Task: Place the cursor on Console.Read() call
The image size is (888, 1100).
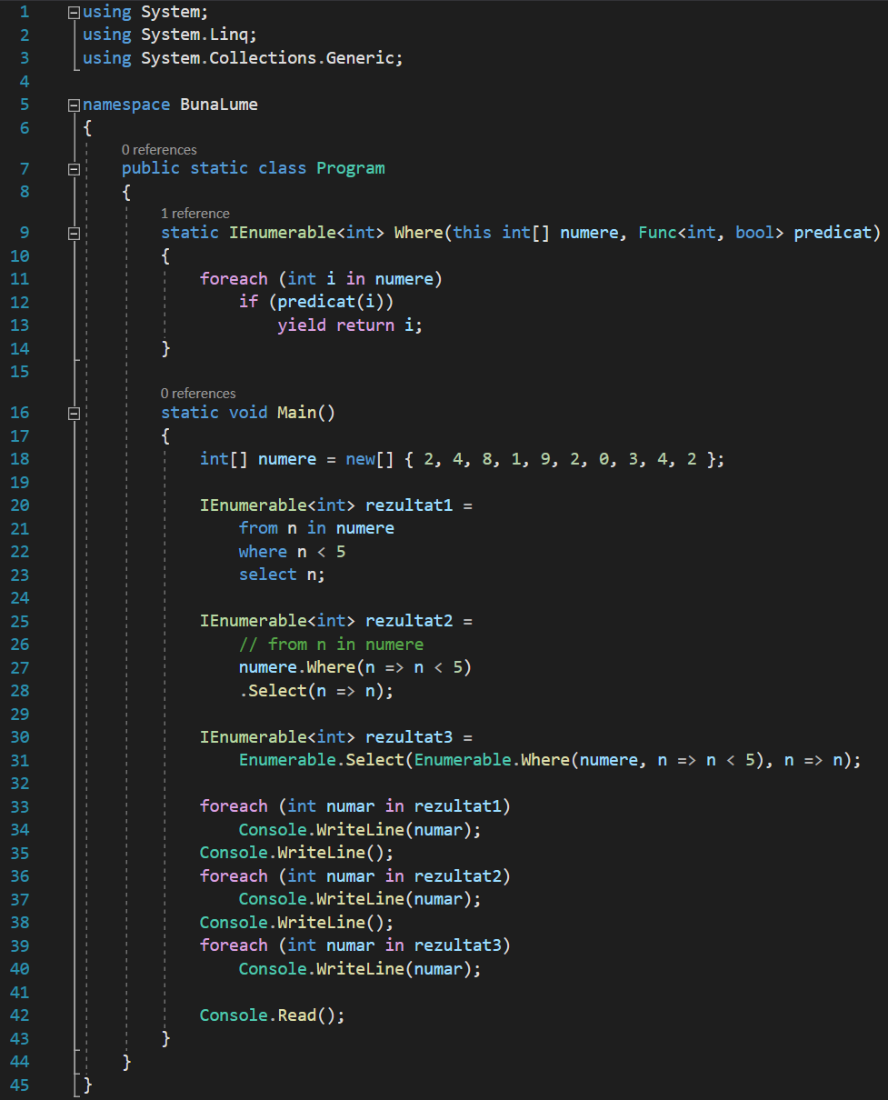Action: [272, 1015]
